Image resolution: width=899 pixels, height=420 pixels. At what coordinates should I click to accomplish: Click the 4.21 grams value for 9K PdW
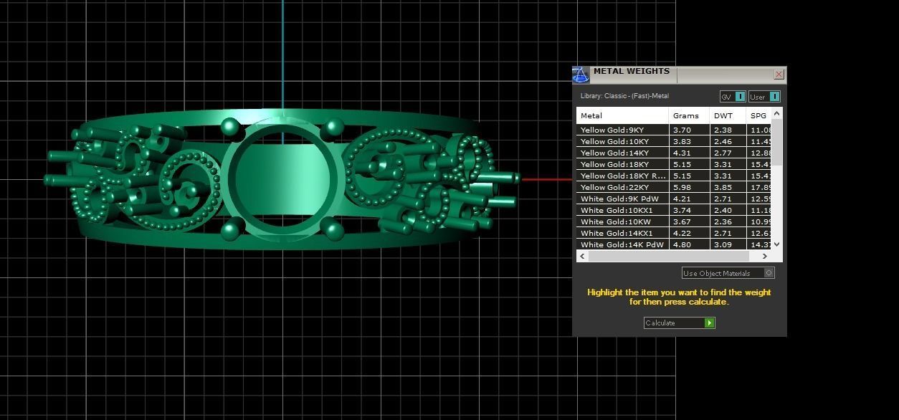point(682,199)
